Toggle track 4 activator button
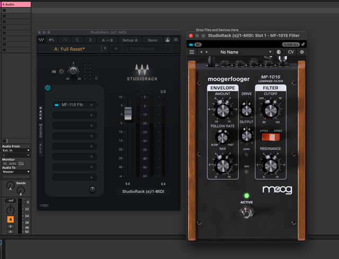Image resolution: width=339 pixels, height=259 pixels. tap(11, 219)
